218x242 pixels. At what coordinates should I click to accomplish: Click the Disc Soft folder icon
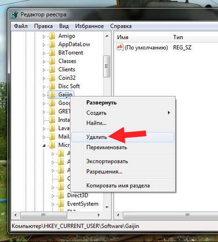pos(52,86)
